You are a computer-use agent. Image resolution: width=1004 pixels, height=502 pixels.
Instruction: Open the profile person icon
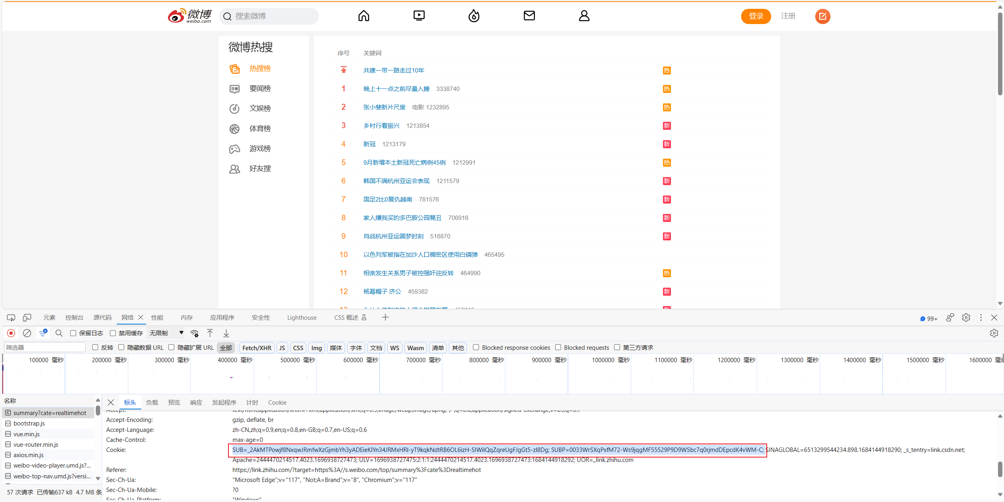click(x=584, y=16)
